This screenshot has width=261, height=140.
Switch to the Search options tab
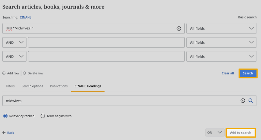pos(32,86)
